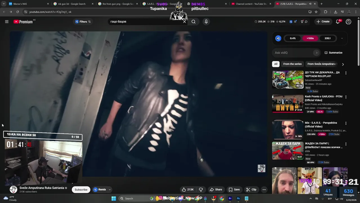Select the From Sveže Amputirana chip
The width and height of the screenshot is (360, 203).
322,64
